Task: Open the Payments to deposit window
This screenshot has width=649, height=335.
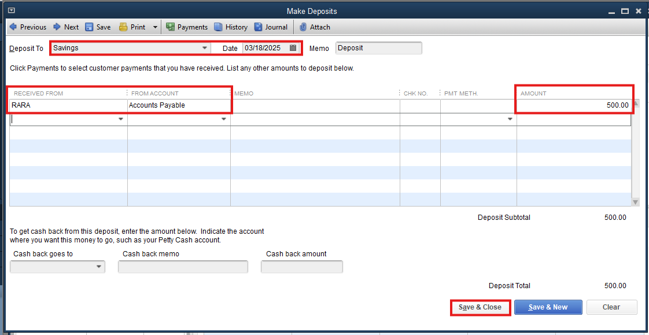Action: pyautogui.click(x=186, y=27)
